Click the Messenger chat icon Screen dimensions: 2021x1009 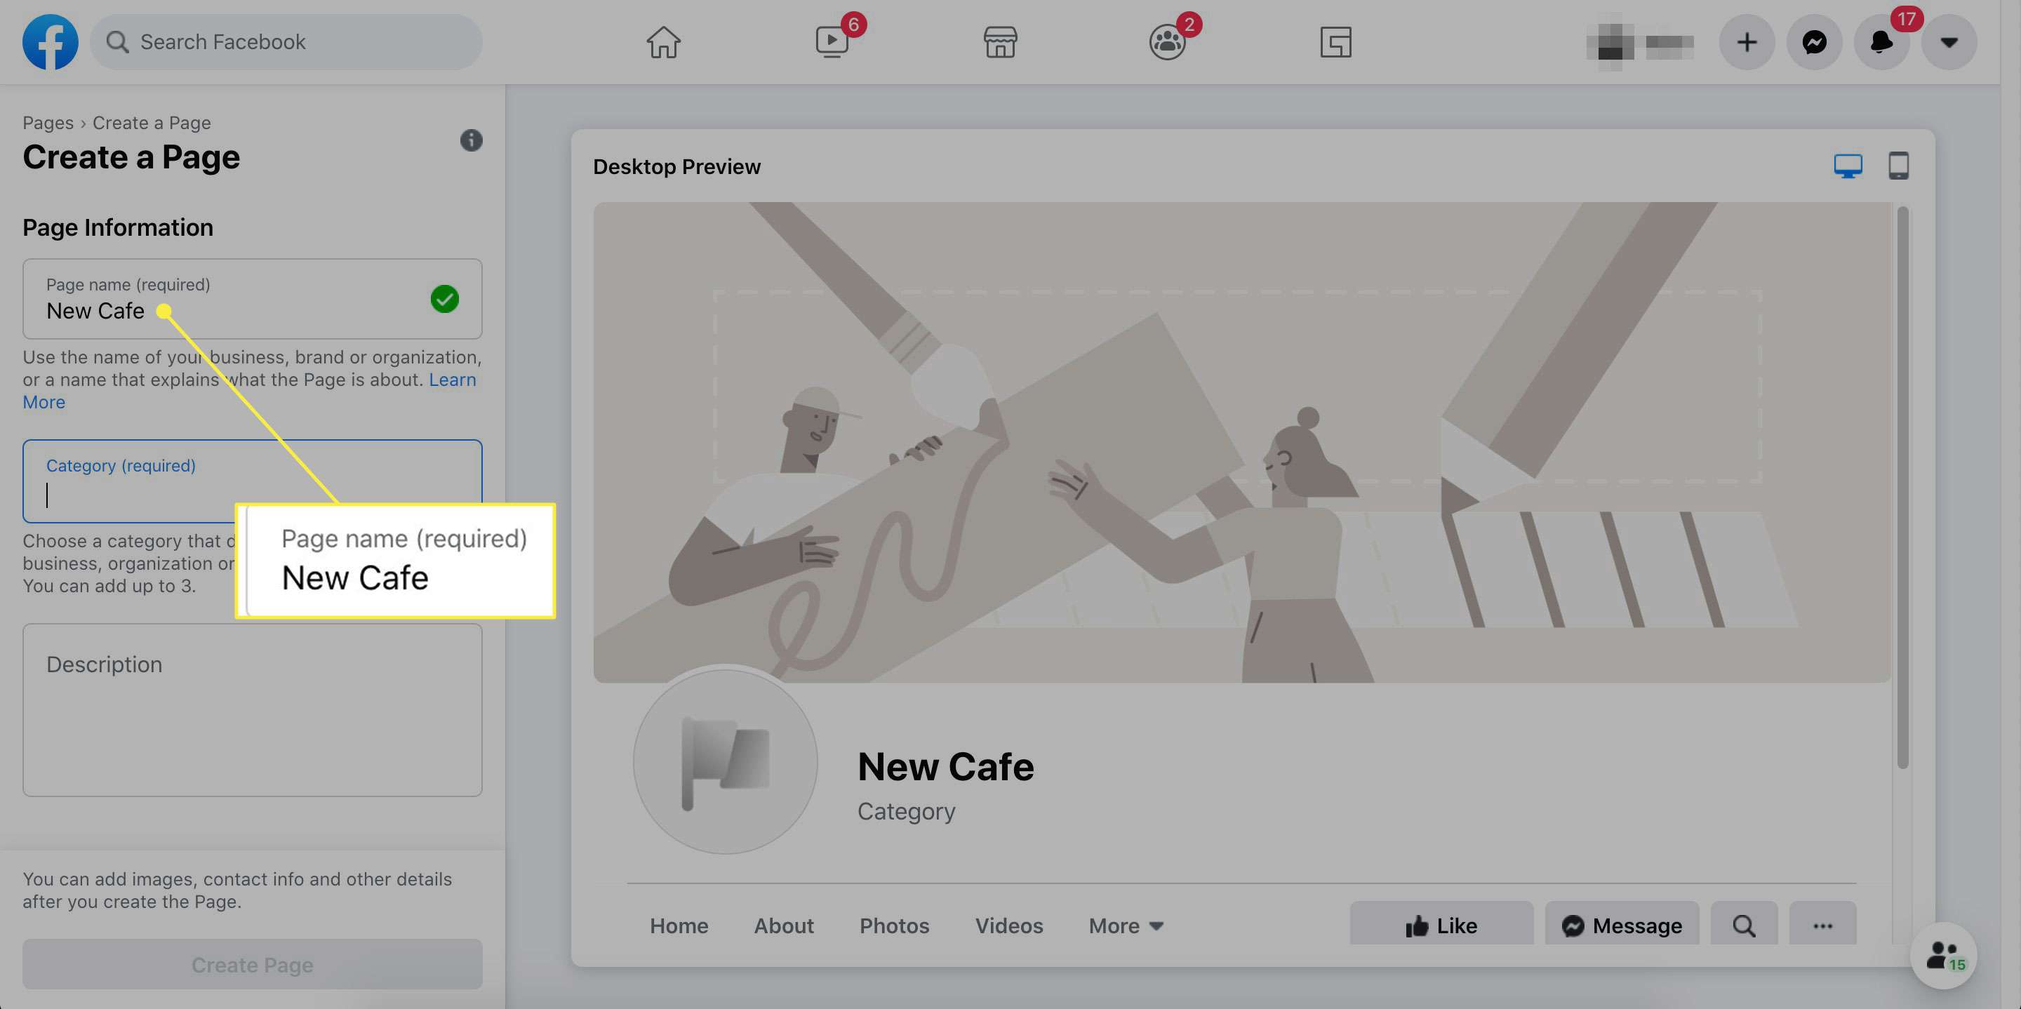(1813, 41)
